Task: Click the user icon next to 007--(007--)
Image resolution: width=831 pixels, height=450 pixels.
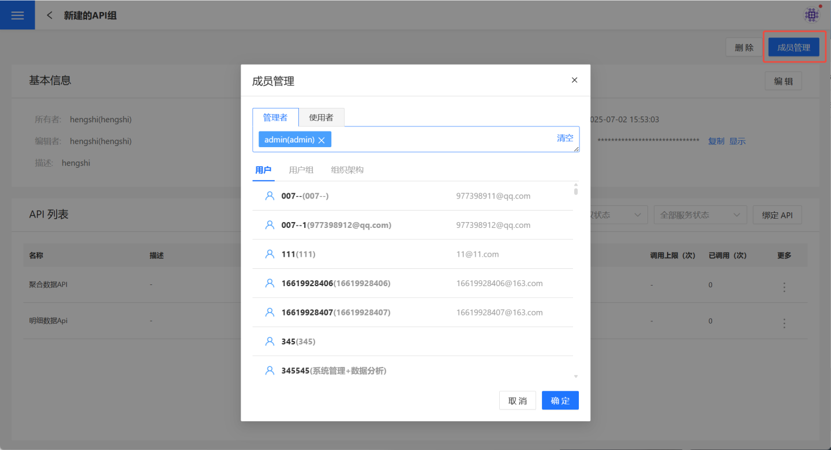Action: pyautogui.click(x=269, y=196)
